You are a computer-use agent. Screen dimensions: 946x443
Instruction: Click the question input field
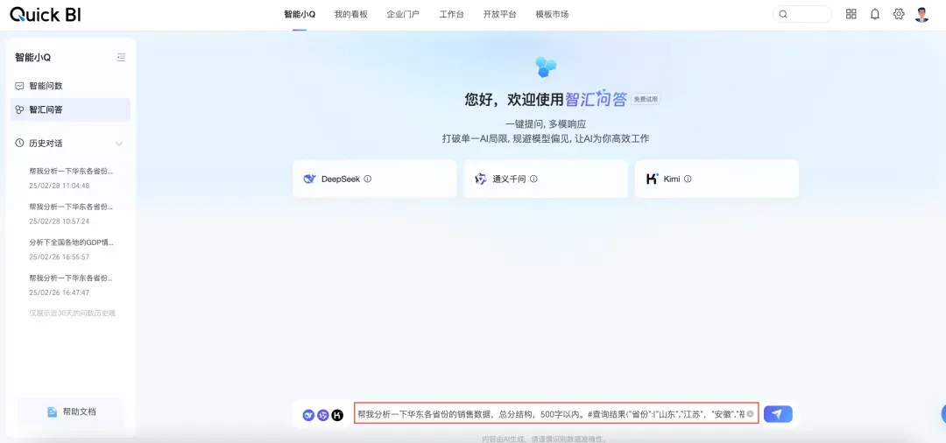pos(555,414)
